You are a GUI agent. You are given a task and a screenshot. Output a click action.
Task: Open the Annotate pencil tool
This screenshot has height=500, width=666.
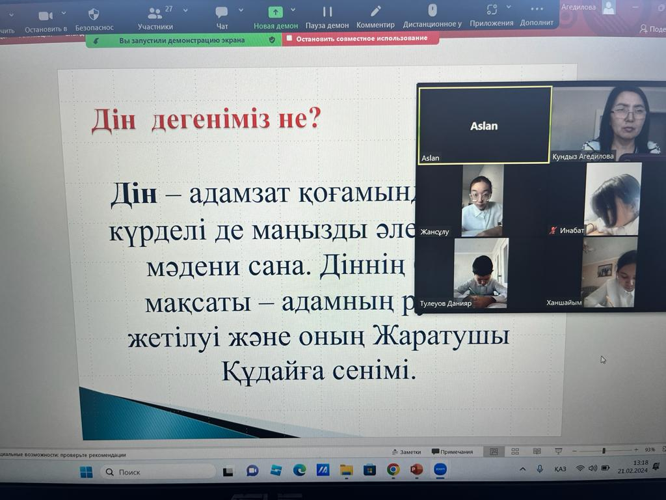(x=375, y=11)
